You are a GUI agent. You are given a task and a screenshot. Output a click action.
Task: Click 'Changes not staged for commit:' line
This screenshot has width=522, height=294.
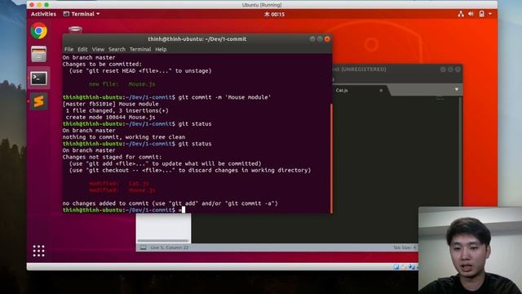pos(113,157)
